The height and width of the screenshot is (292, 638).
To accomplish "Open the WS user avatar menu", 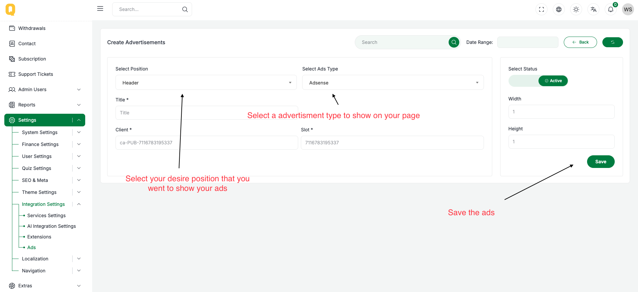I will (x=628, y=9).
